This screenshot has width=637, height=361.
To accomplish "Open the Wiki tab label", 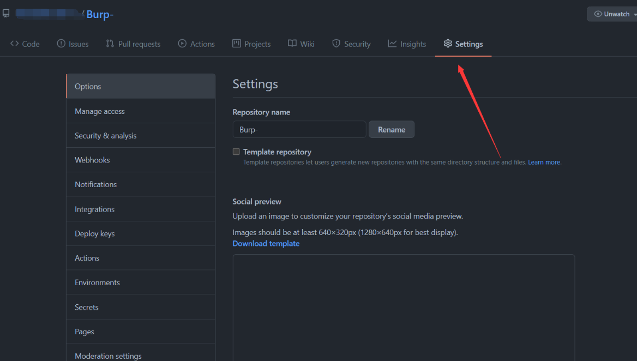I will [308, 44].
